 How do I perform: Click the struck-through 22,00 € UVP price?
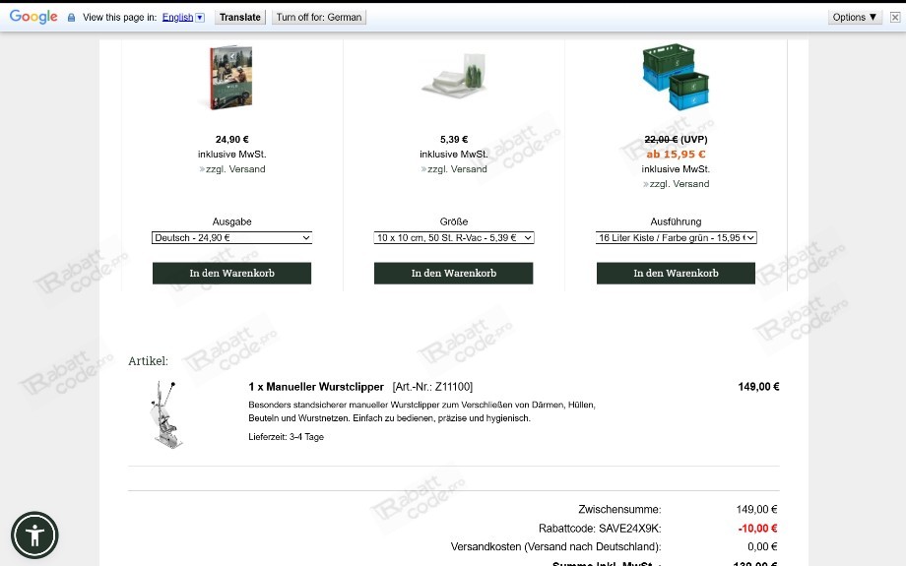pos(662,140)
